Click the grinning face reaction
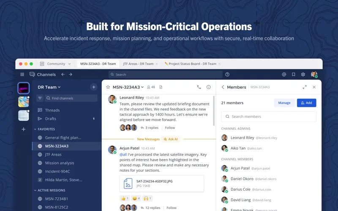 (136, 198)
